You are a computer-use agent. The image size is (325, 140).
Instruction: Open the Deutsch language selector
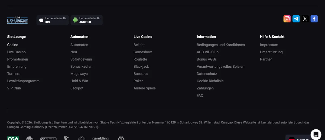pos(300,138)
